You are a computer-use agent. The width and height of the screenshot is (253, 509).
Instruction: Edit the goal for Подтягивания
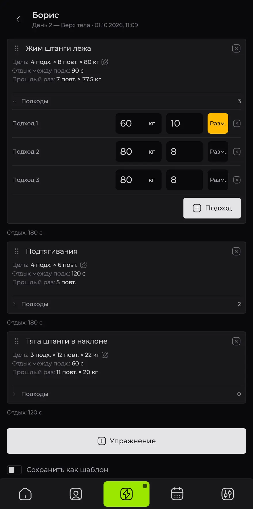click(x=83, y=265)
